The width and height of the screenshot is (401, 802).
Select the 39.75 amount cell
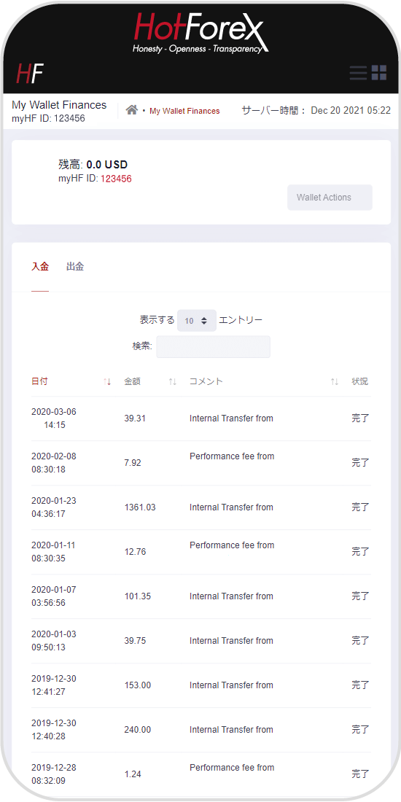point(135,641)
